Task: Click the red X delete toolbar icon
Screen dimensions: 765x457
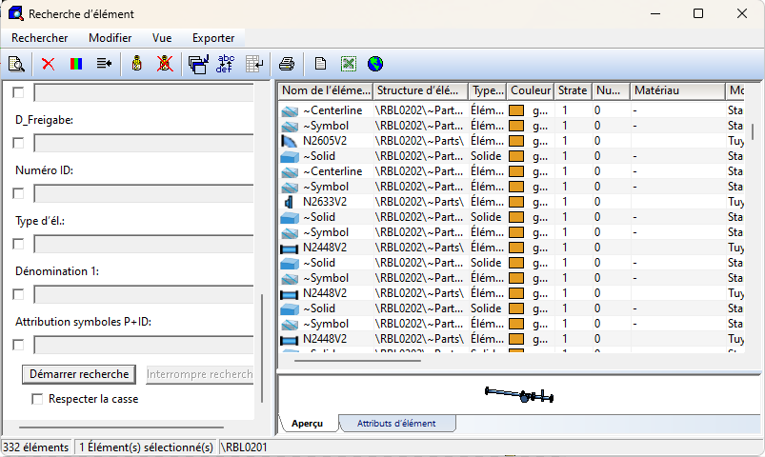Action: [48, 64]
